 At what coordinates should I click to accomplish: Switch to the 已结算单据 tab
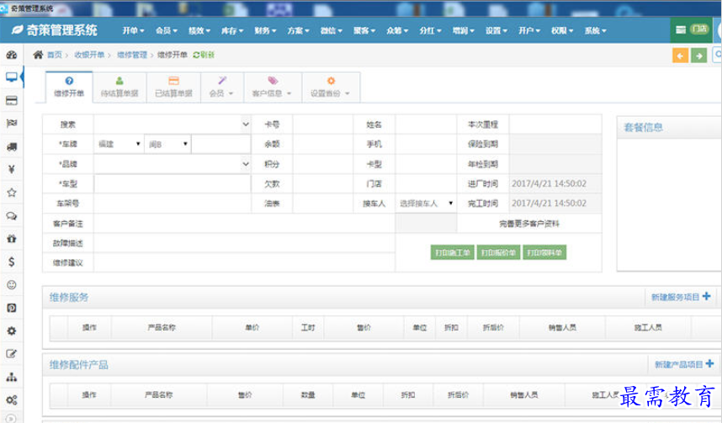(x=173, y=87)
